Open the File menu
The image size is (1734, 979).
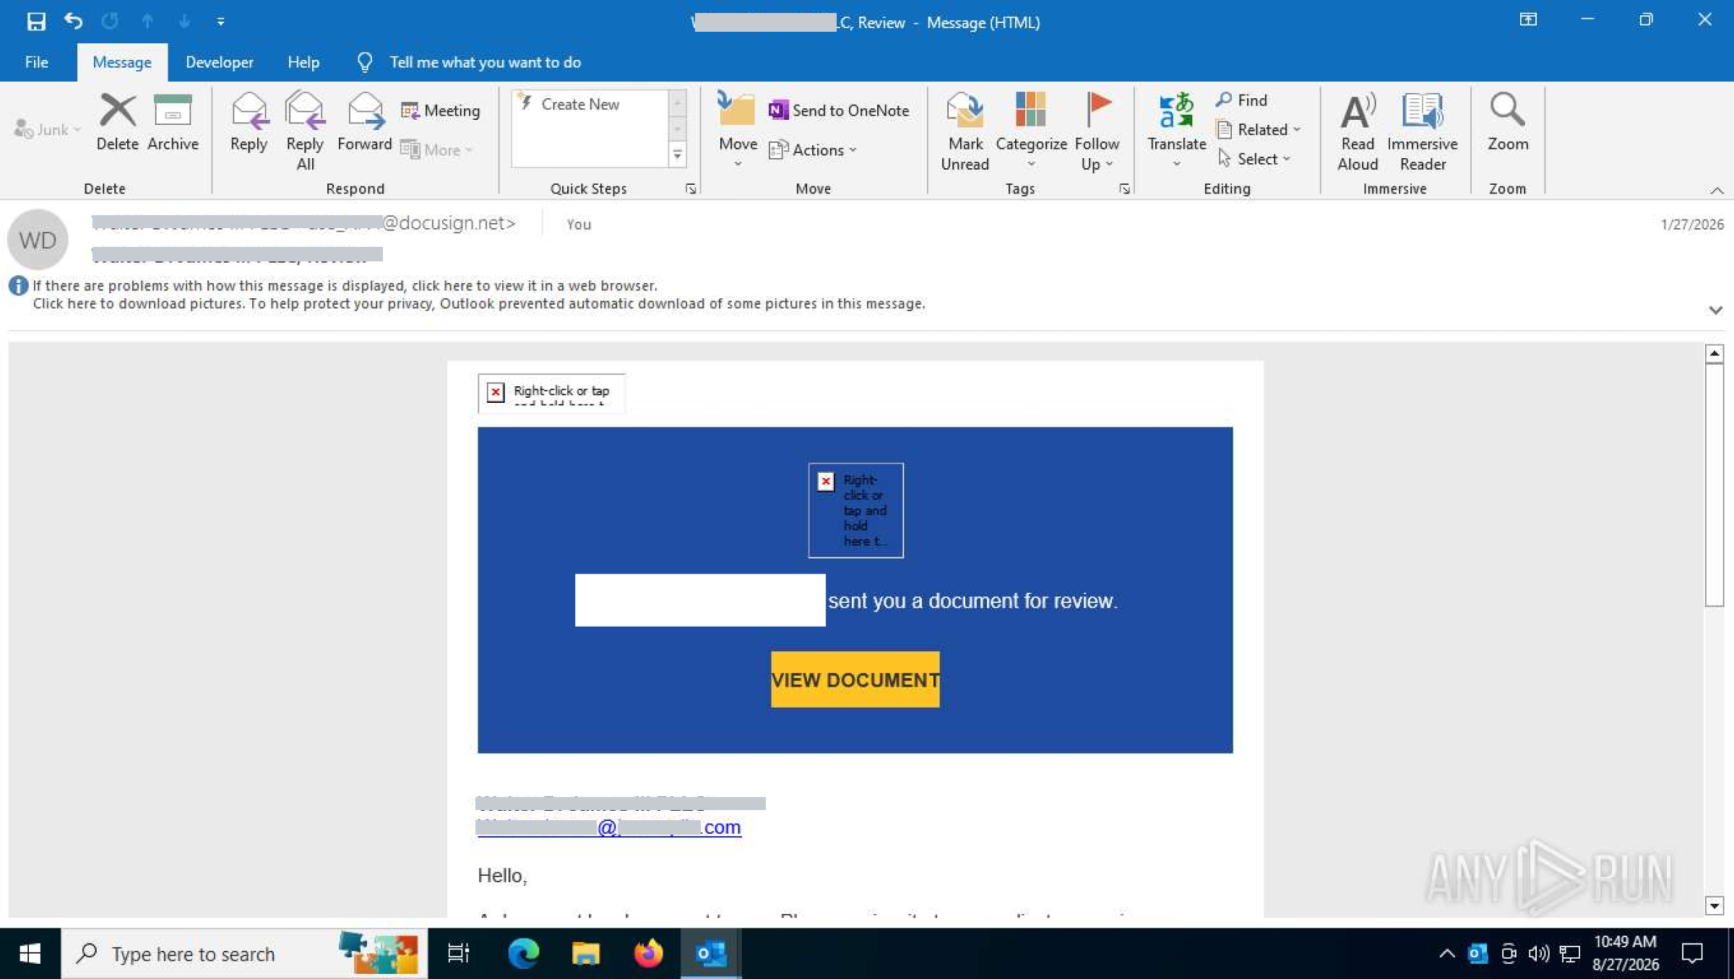click(37, 62)
